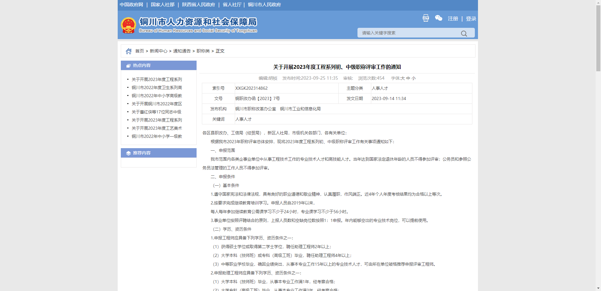Screen dimensions: 601x291
Task: Open 陕西省人民政府 link
Action: 198,5
